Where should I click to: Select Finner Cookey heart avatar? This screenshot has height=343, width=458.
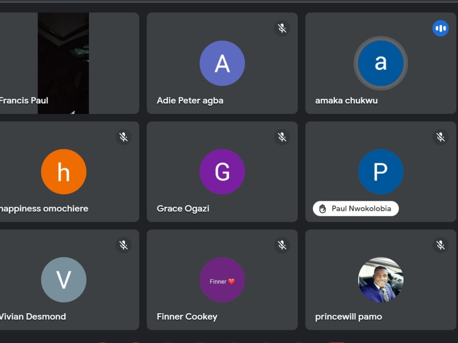click(222, 280)
